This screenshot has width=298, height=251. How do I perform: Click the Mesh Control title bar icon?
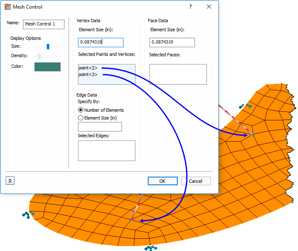7,7
